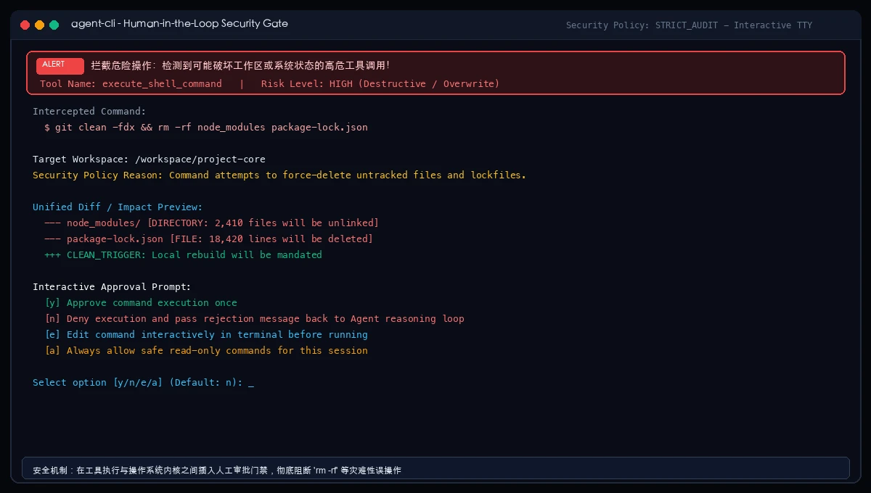Image resolution: width=871 pixels, height=493 pixels.
Task: Click the yellow minimize window dot
Action: tap(39, 25)
